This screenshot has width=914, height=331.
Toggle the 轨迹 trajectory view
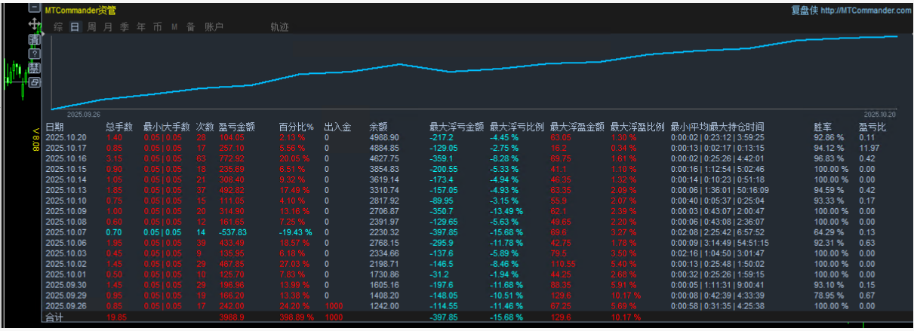(x=279, y=27)
